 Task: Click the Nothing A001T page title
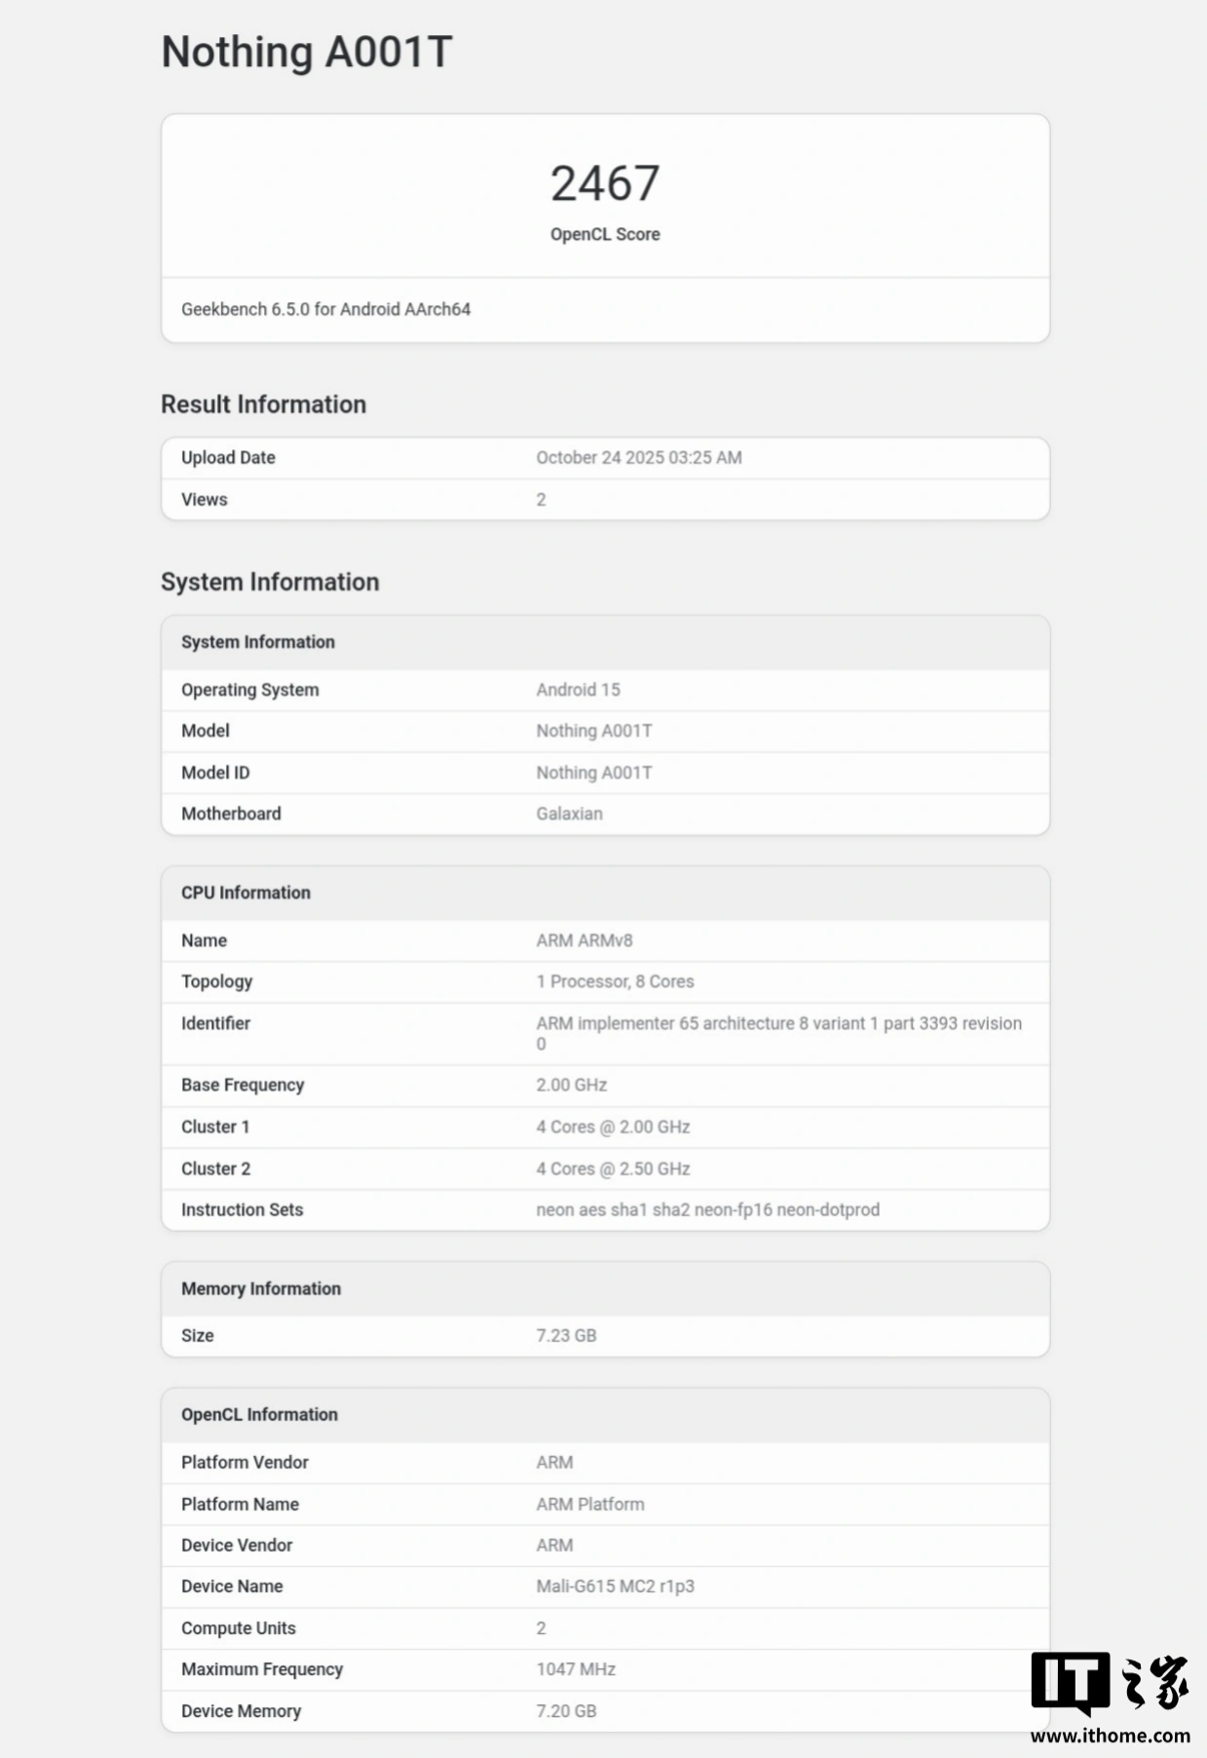click(306, 52)
